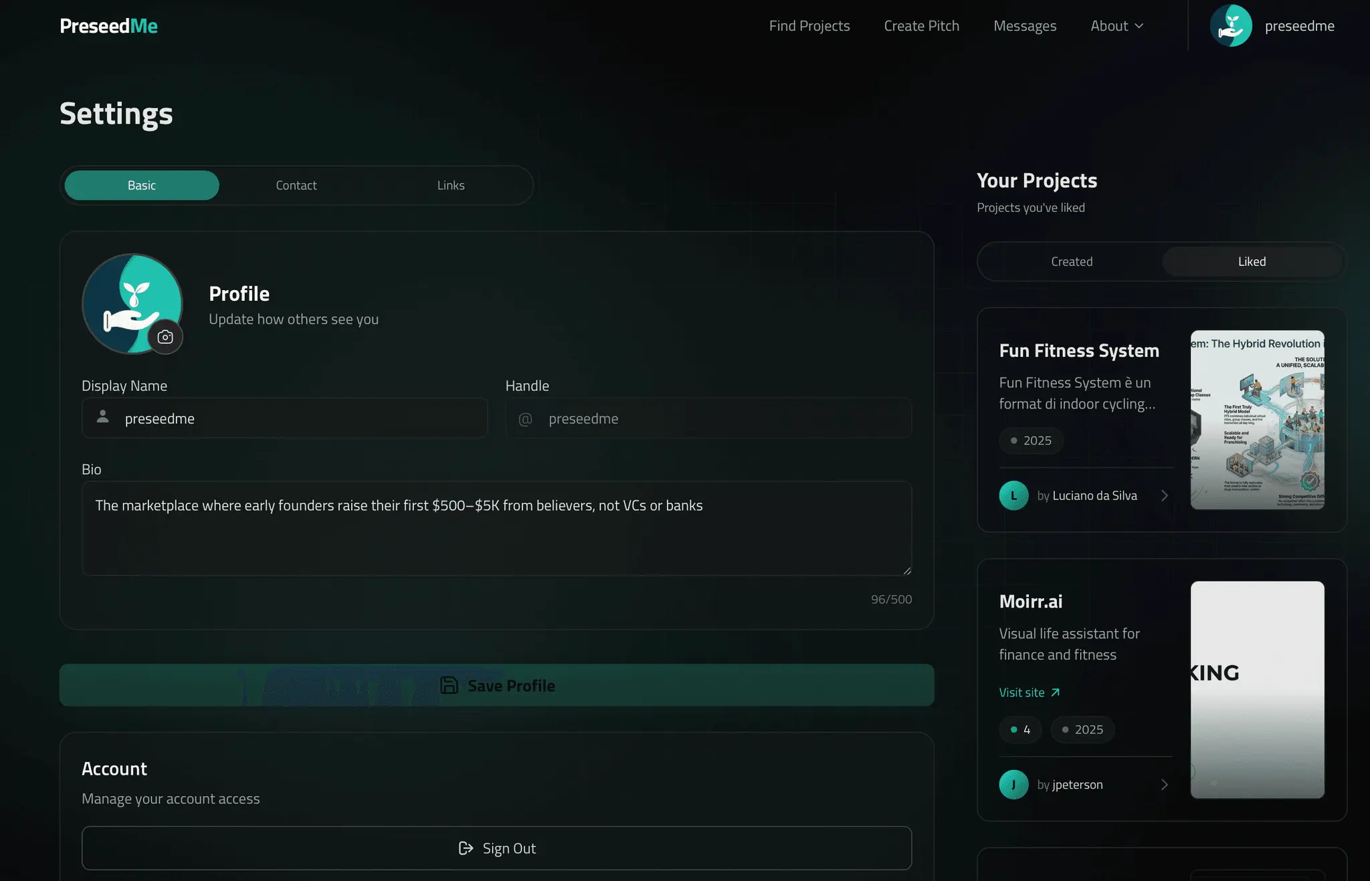Screen dimensions: 1370x881
Task: Open Luciano da Silva author link
Action: (x=1094, y=495)
